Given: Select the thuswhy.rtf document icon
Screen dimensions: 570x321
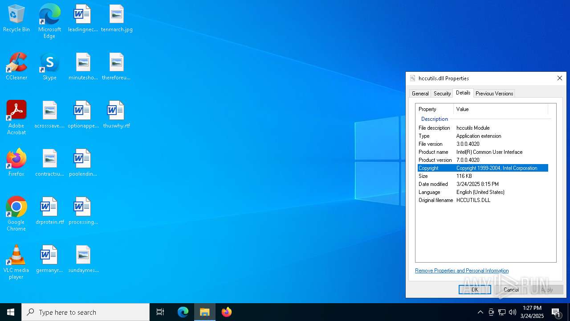Looking at the screenshot, I should tap(116, 115).
